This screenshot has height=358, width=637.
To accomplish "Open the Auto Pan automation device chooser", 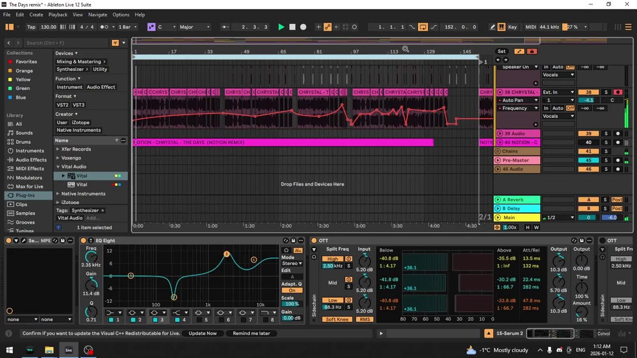I will 520,100.
